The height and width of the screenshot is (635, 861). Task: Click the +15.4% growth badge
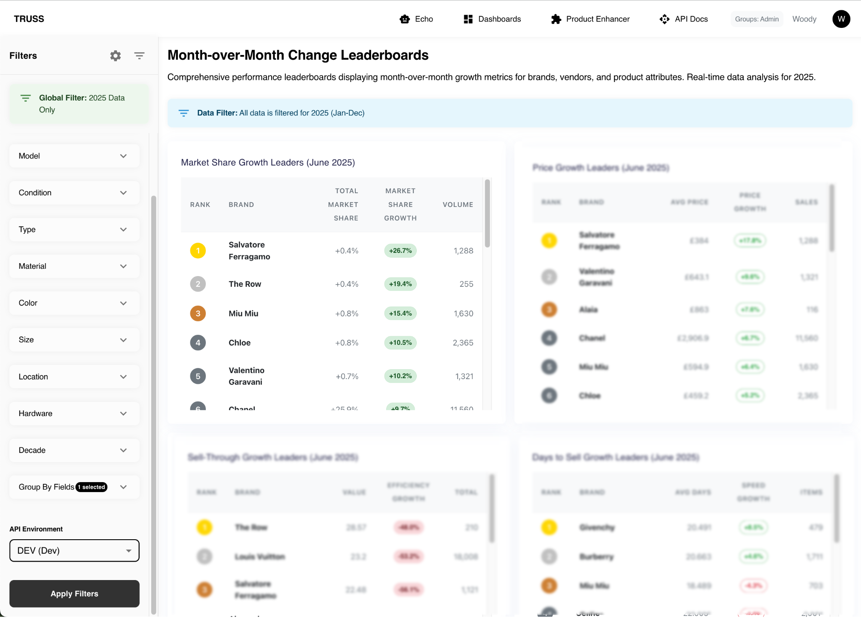(x=400, y=313)
